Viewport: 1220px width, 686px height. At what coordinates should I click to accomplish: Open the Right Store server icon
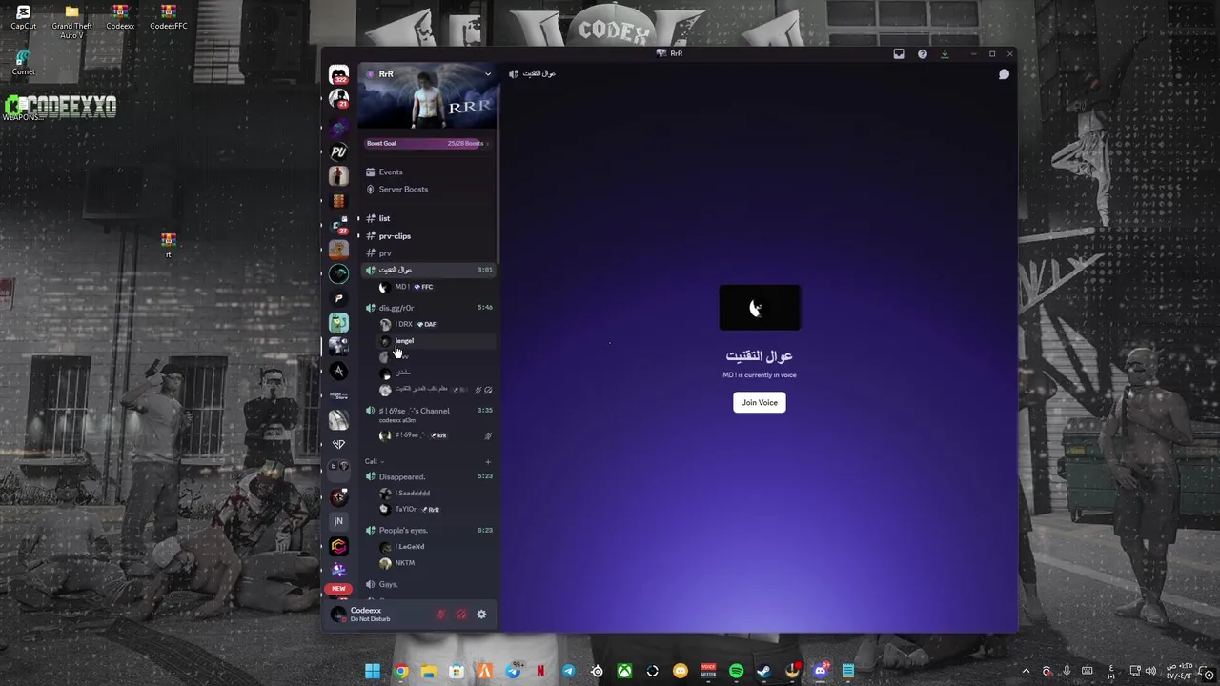(x=338, y=395)
